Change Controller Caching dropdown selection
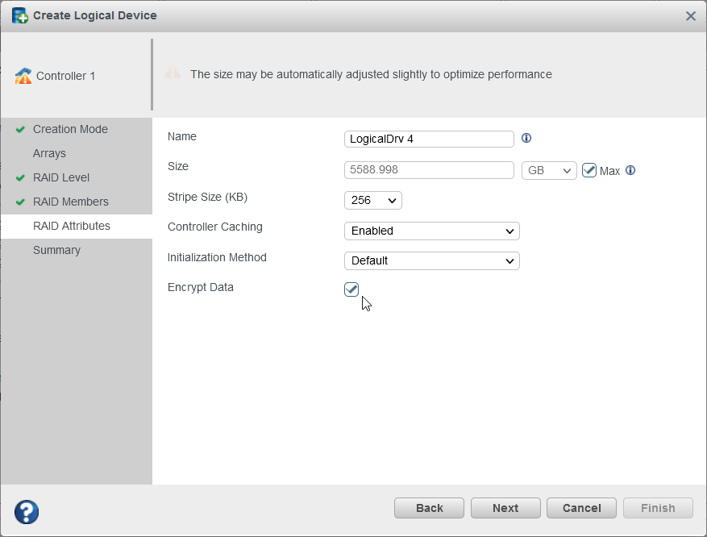The image size is (707, 537). (431, 231)
